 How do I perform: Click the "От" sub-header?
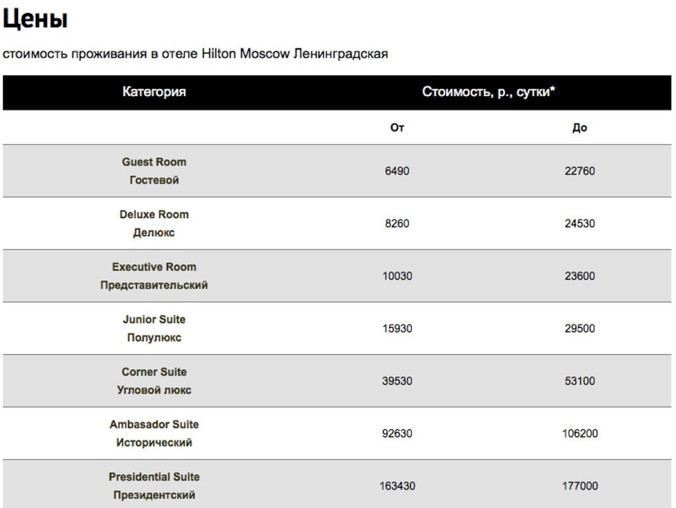pos(397,128)
